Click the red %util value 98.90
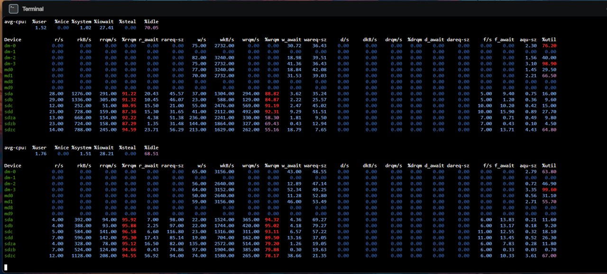Screen dimensions: 607x274 pyautogui.click(x=549, y=64)
